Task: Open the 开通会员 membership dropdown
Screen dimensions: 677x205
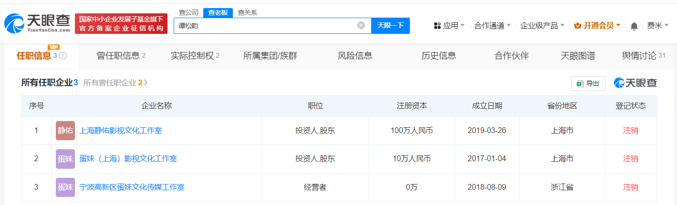Action: tap(597, 26)
